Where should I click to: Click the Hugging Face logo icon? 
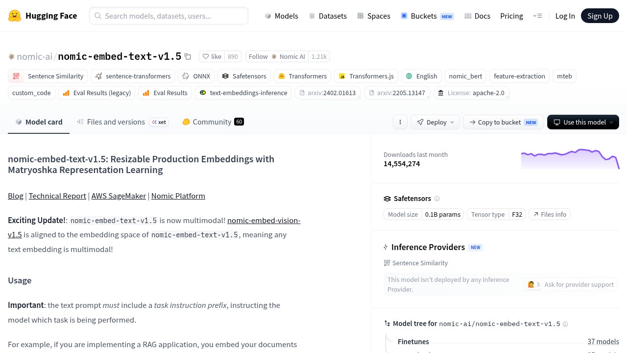point(15,16)
